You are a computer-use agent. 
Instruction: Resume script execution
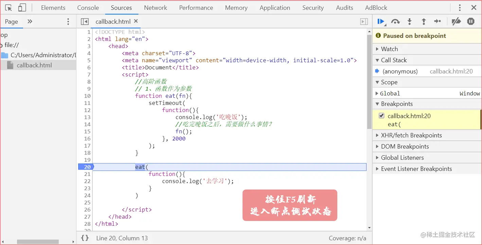click(381, 22)
